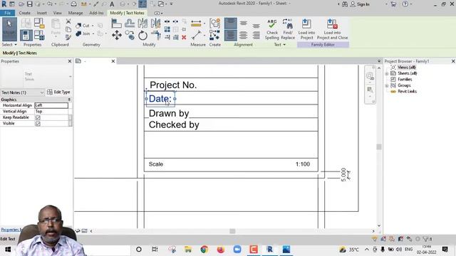456x256 pixels.
Task: Select the Rotate tool
Action: (142, 36)
